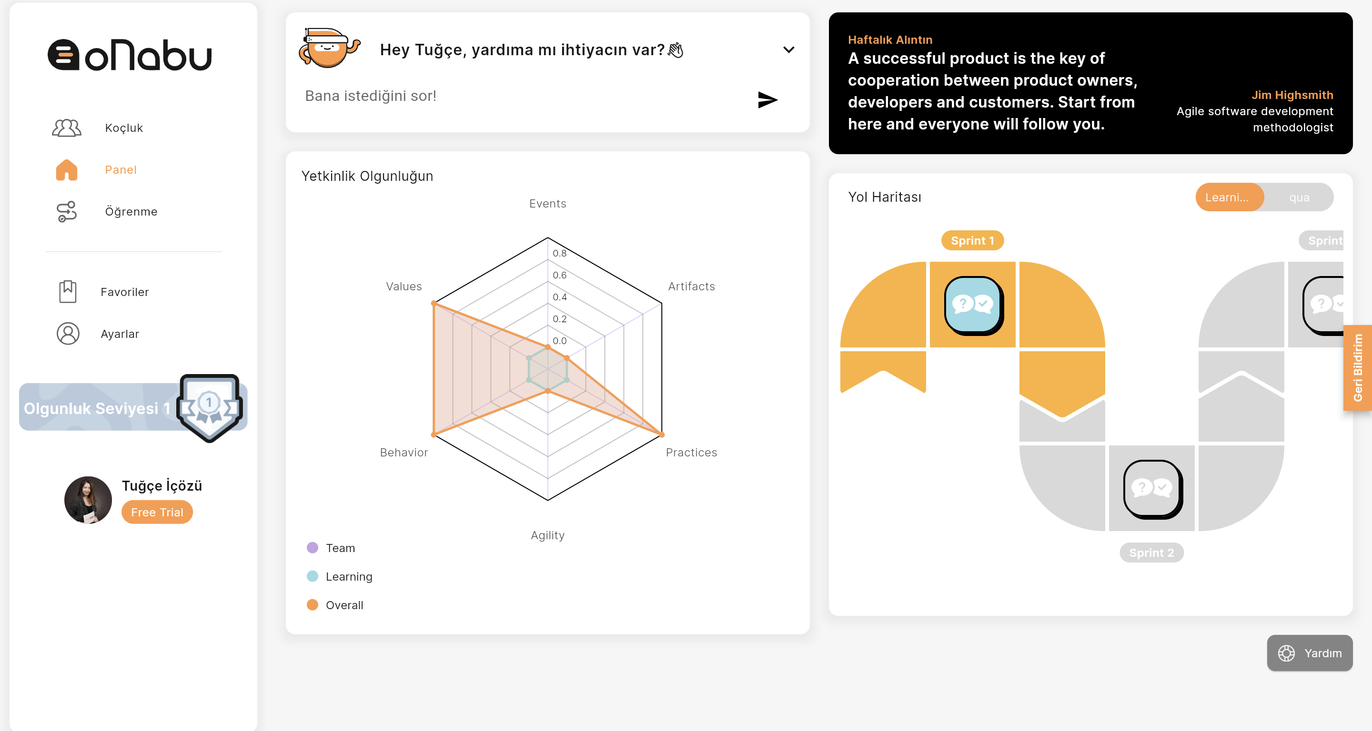Screen dimensions: 1372x731
Task: Open the Geri Bildirim feedback tab
Action: click(x=1358, y=367)
